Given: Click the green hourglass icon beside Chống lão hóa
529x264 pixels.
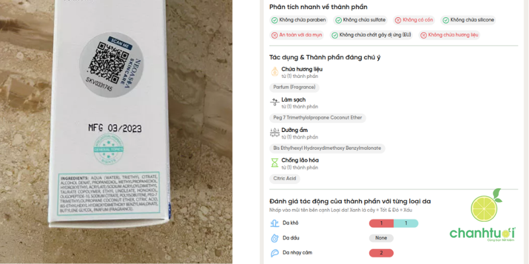Looking at the screenshot, I should [274, 163].
